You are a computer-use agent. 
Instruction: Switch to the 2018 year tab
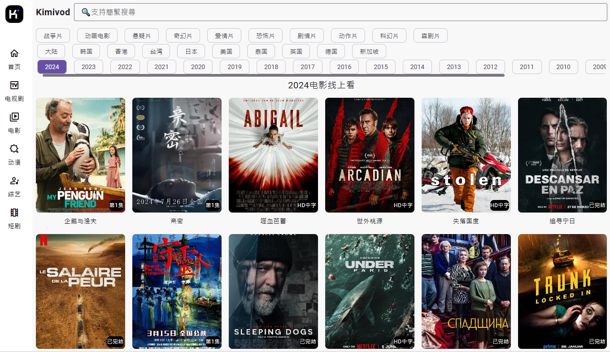click(271, 67)
